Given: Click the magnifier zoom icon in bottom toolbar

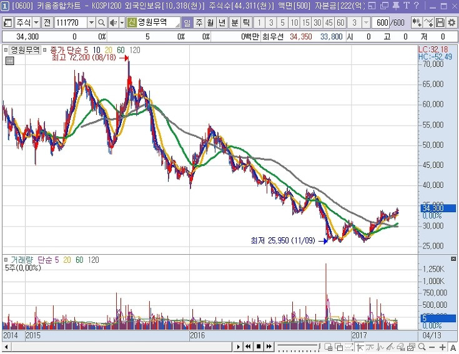Looking at the screenshot, I should (422, 347).
